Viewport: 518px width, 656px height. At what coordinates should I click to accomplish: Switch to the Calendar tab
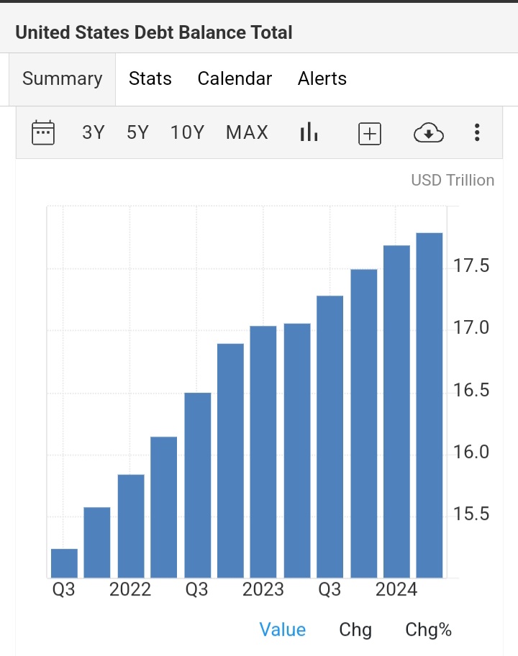tap(235, 78)
